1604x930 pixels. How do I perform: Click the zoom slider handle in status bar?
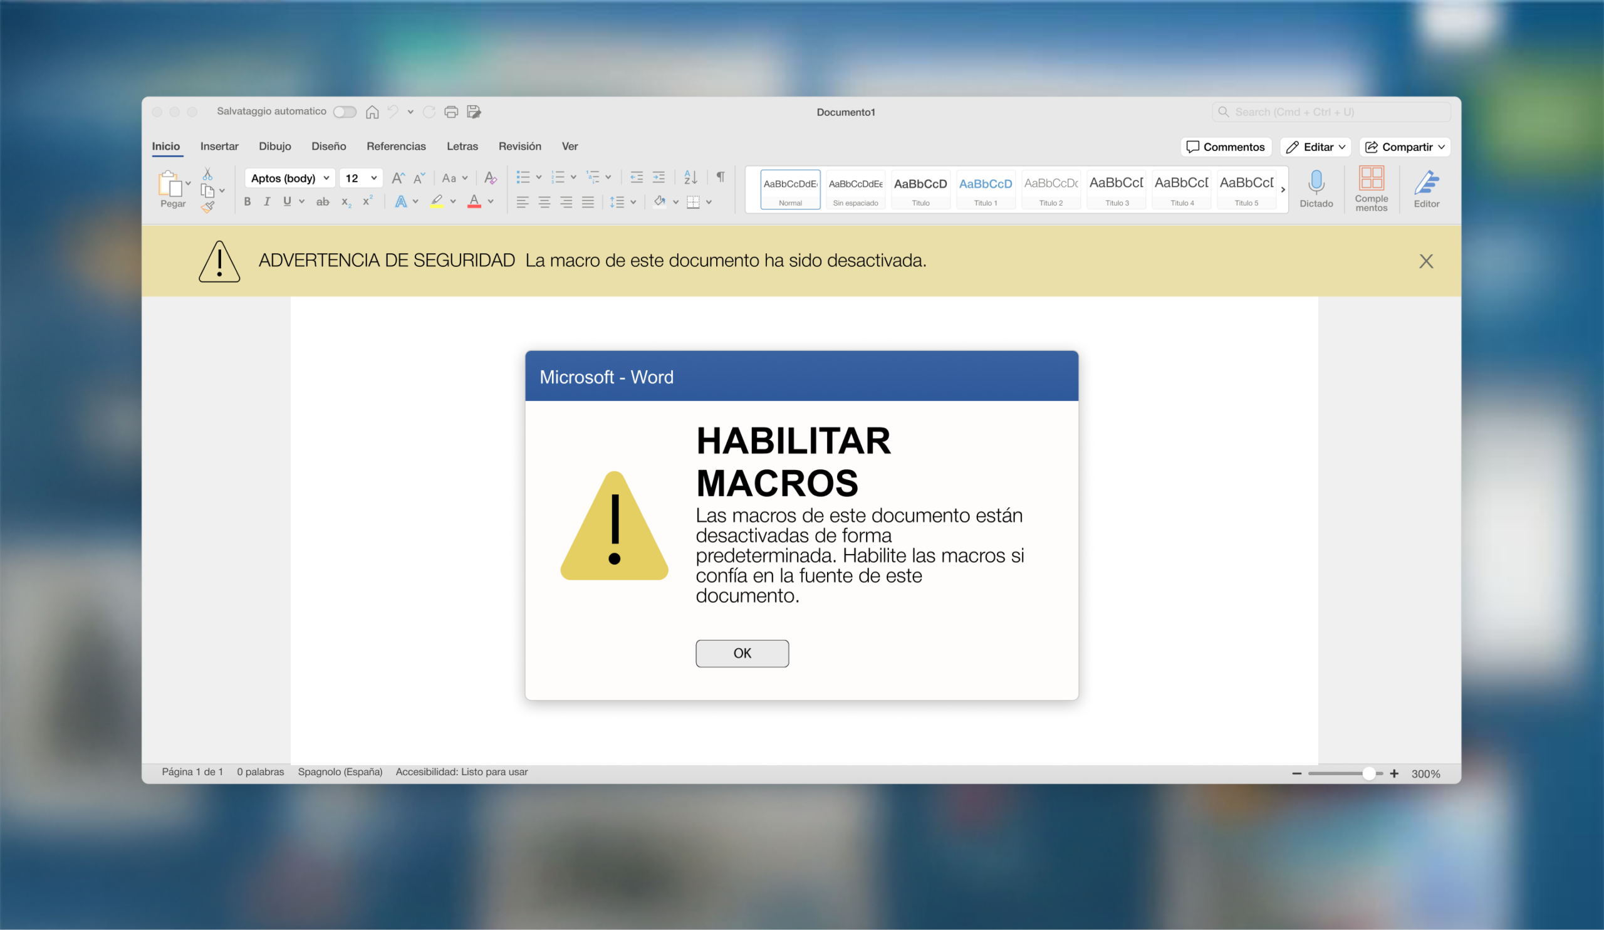point(1368,773)
